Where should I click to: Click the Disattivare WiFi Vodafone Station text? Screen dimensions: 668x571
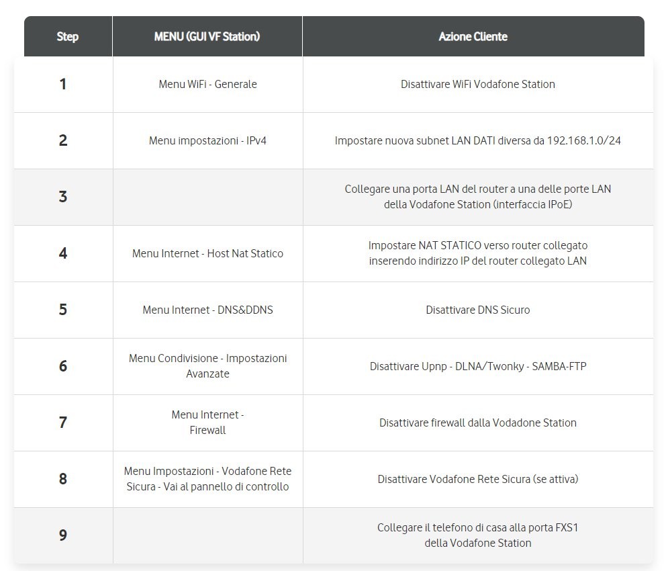click(477, 84)
